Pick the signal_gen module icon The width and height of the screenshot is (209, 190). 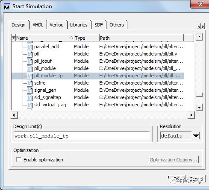click(x=29, y=90)
